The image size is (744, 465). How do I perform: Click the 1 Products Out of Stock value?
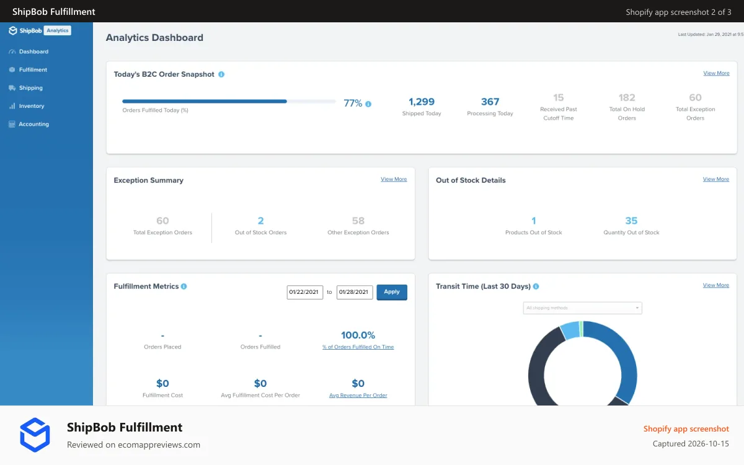534,221
